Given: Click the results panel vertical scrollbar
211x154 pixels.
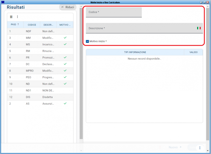Looking at the screenshot, I should [81, 73].
